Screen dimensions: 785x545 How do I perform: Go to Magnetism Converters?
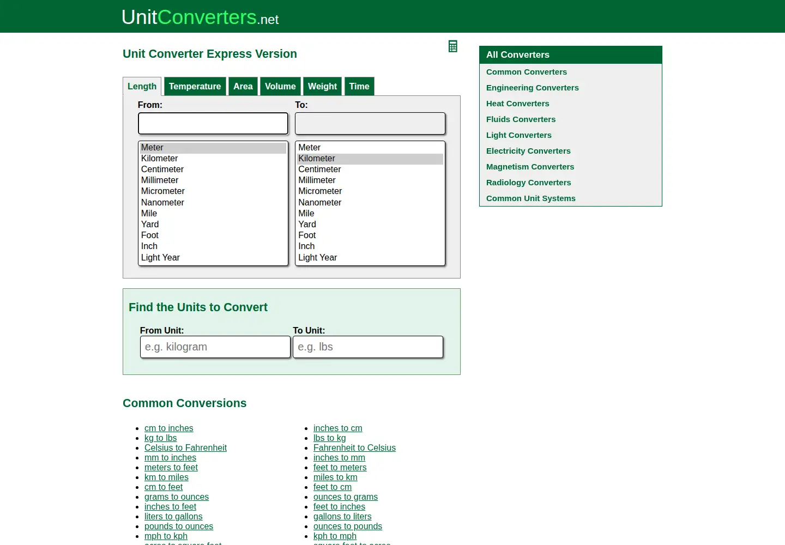click(x=530, y=167)
